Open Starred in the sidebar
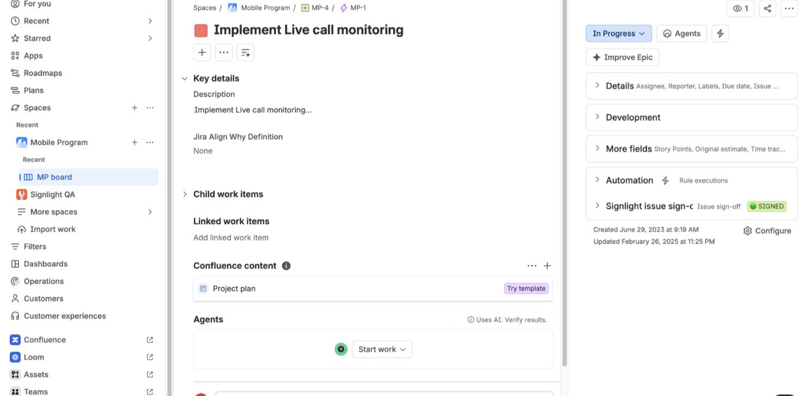Image resolution: width=811 pixels, height=396 pixels. [x=37, y=38]
